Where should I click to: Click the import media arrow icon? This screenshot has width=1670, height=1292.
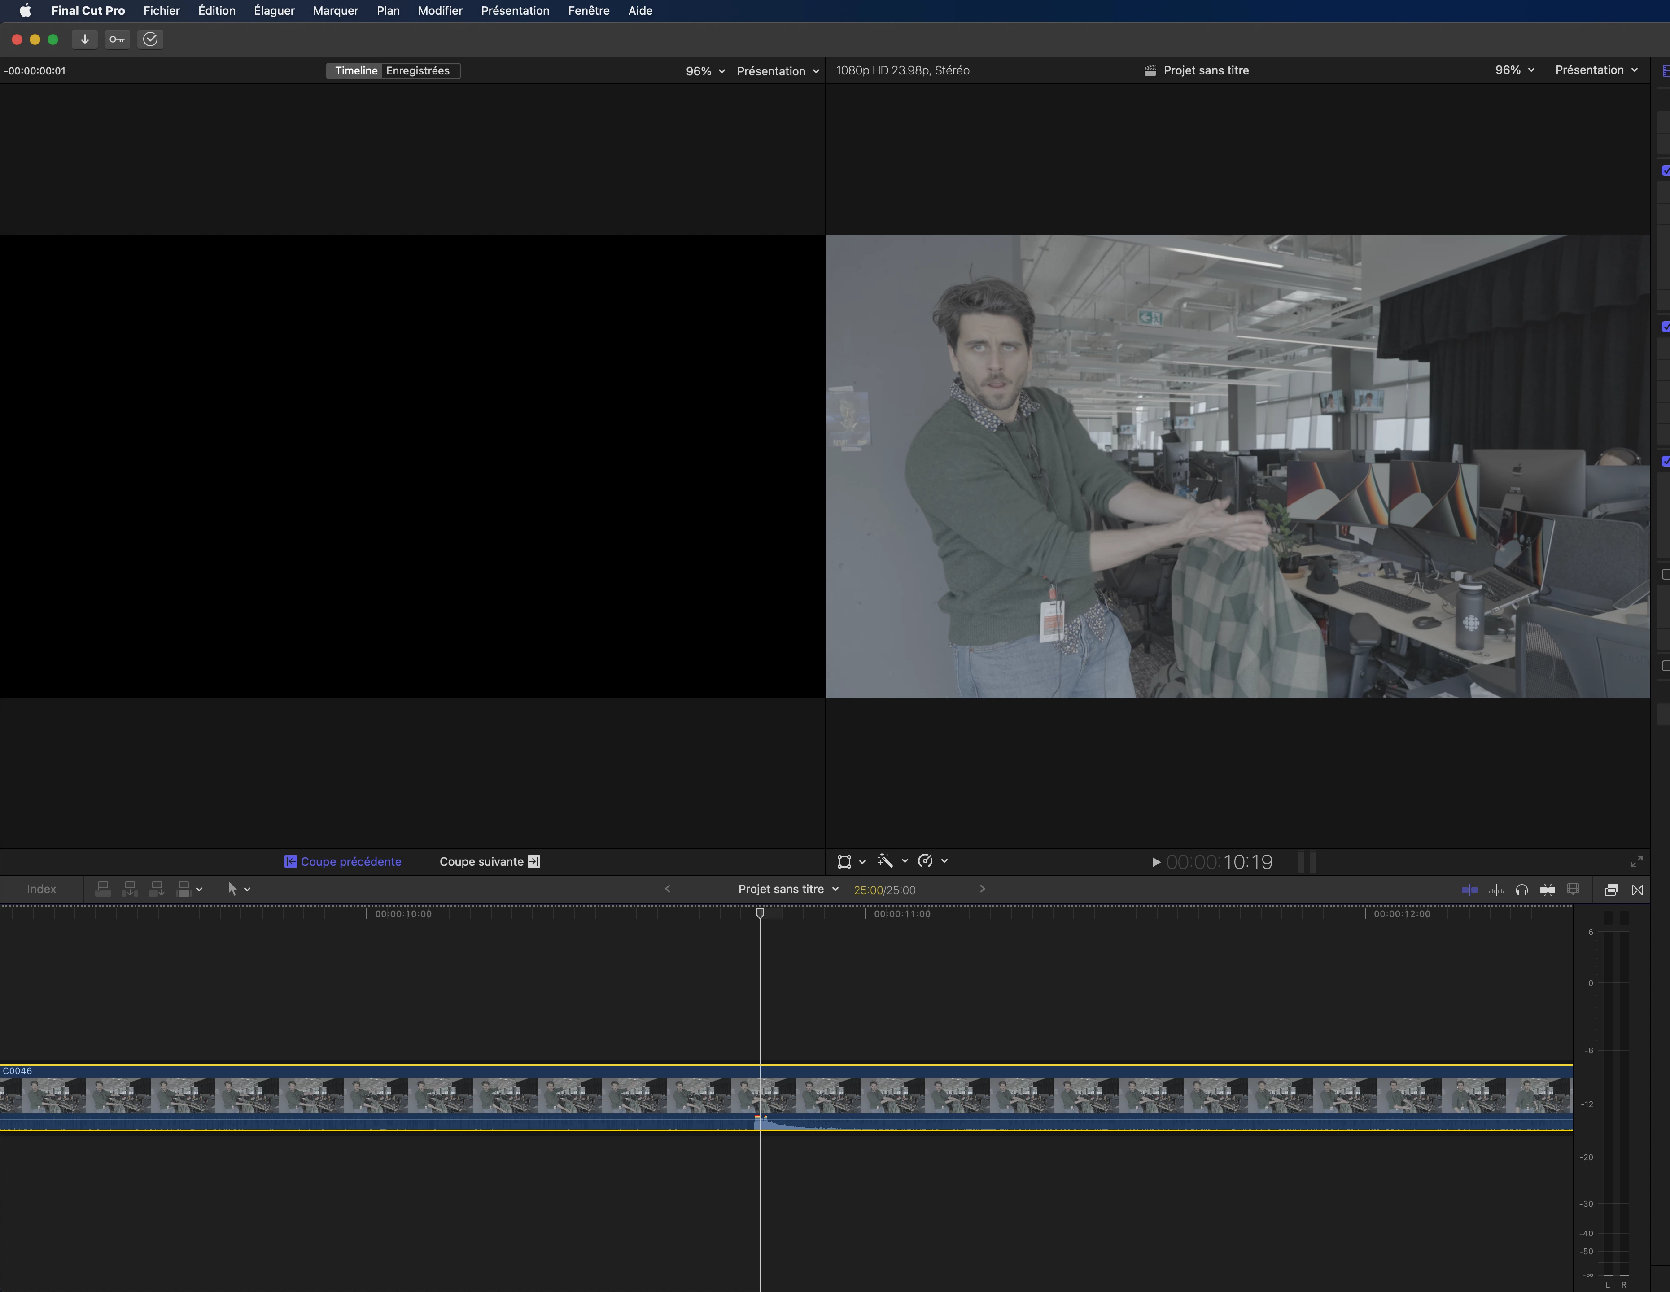(85, 40)
